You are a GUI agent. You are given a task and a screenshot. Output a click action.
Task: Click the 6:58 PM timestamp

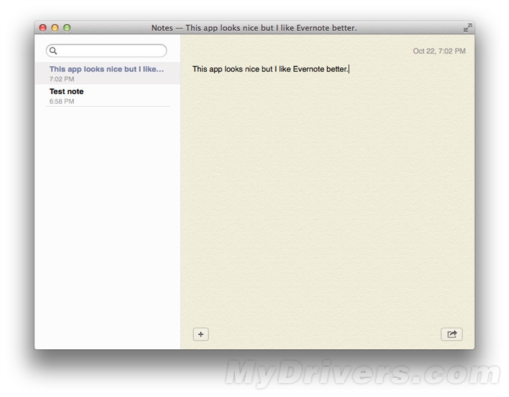click(x=62, y=101)
